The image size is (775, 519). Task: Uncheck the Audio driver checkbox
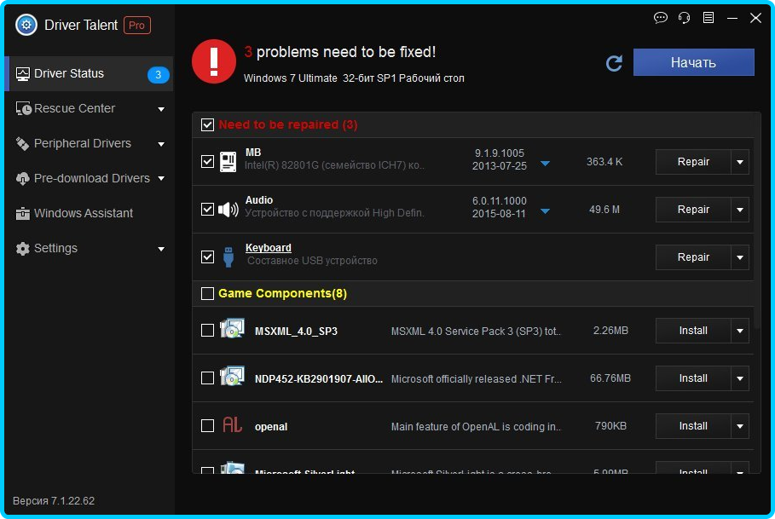207,210
